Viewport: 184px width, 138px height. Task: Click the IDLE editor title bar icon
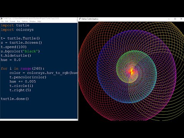tap(2, 18)
